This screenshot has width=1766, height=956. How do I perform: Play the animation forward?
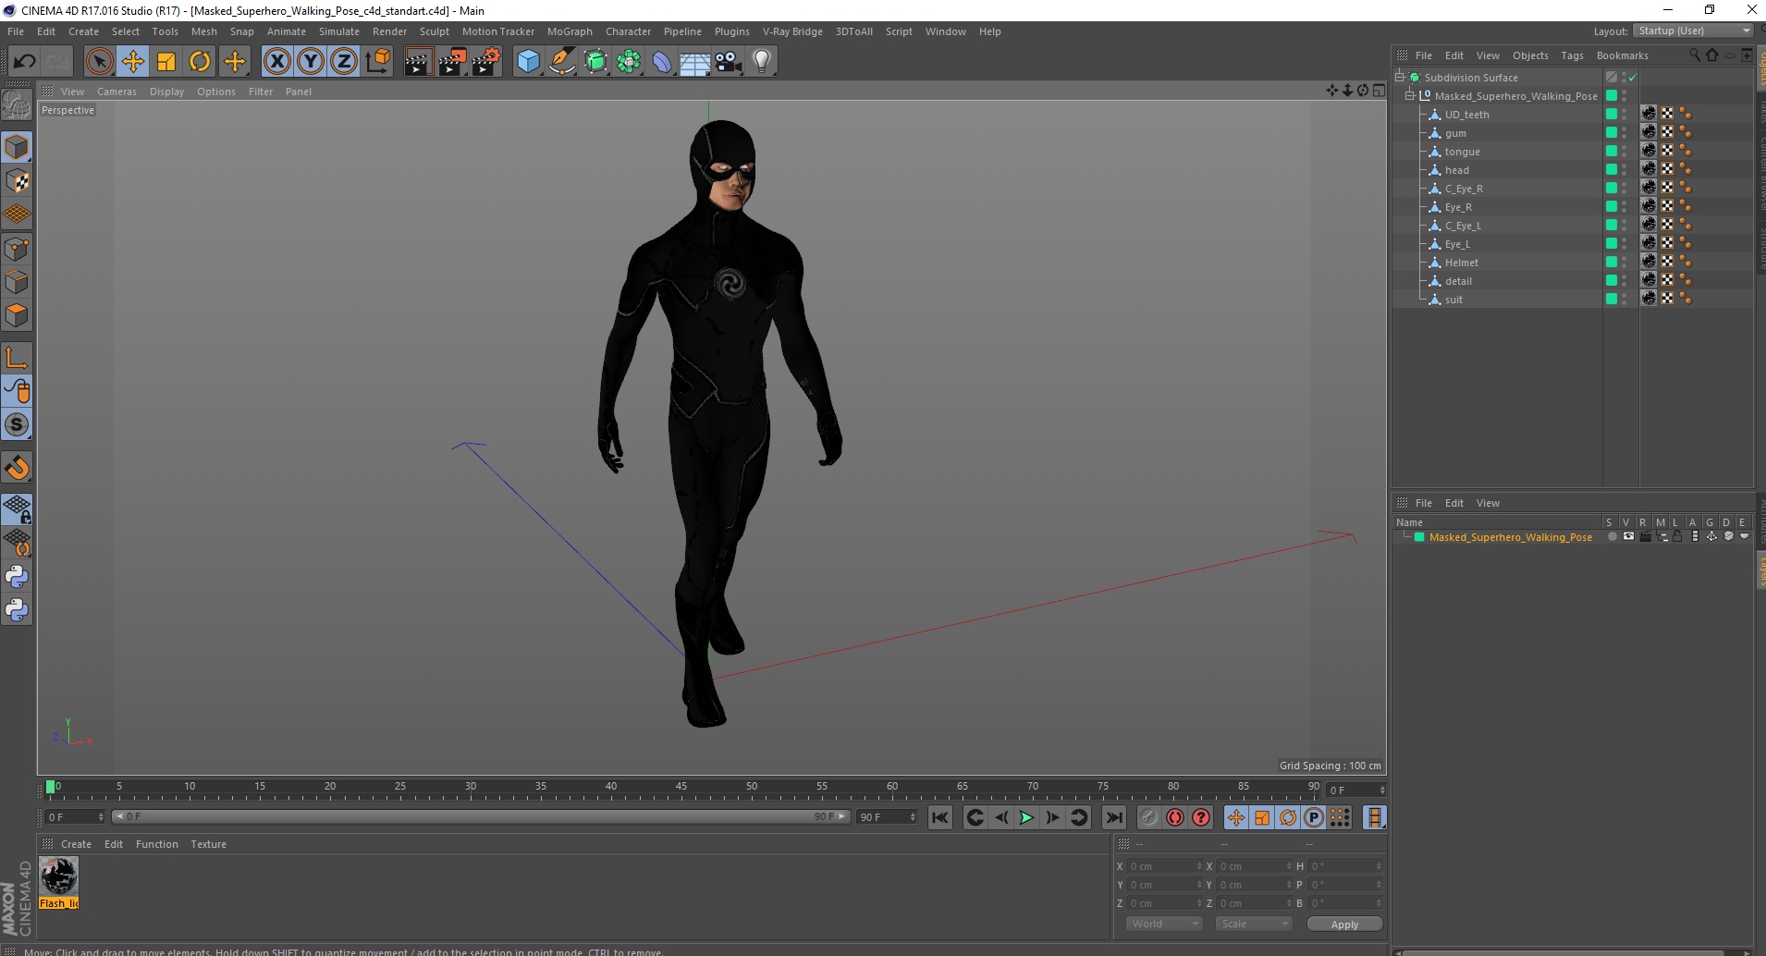click(1026, 817)
